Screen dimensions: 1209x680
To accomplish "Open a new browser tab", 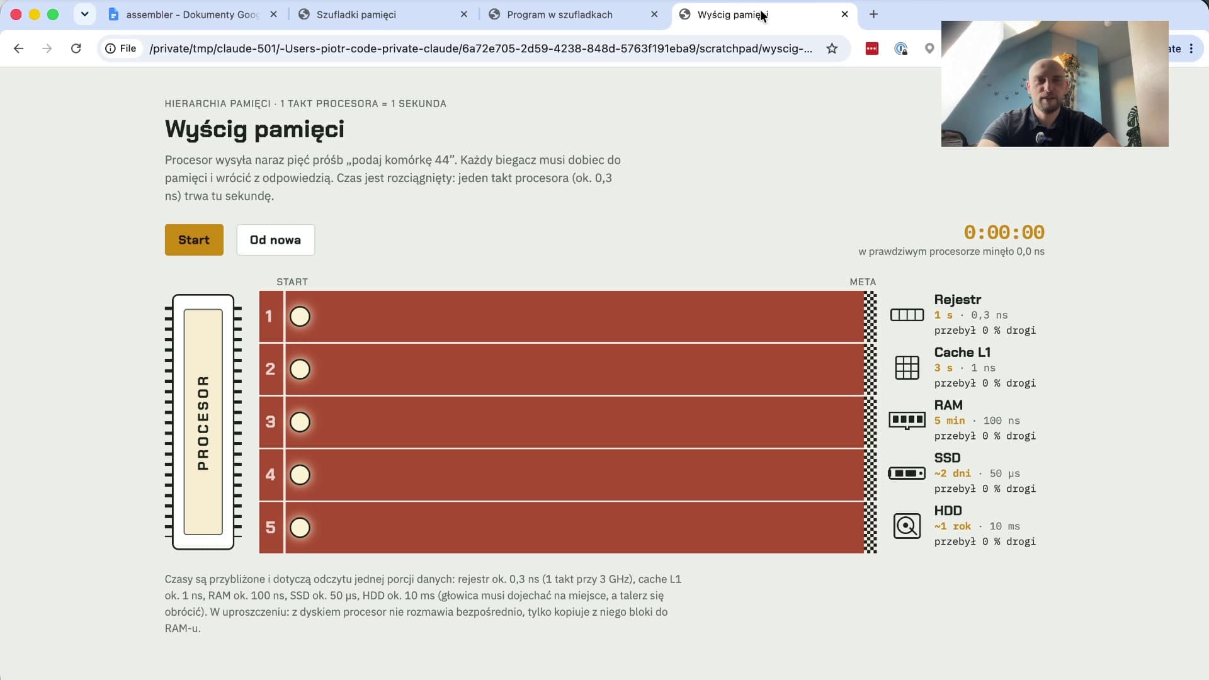I will click(873, 14).
